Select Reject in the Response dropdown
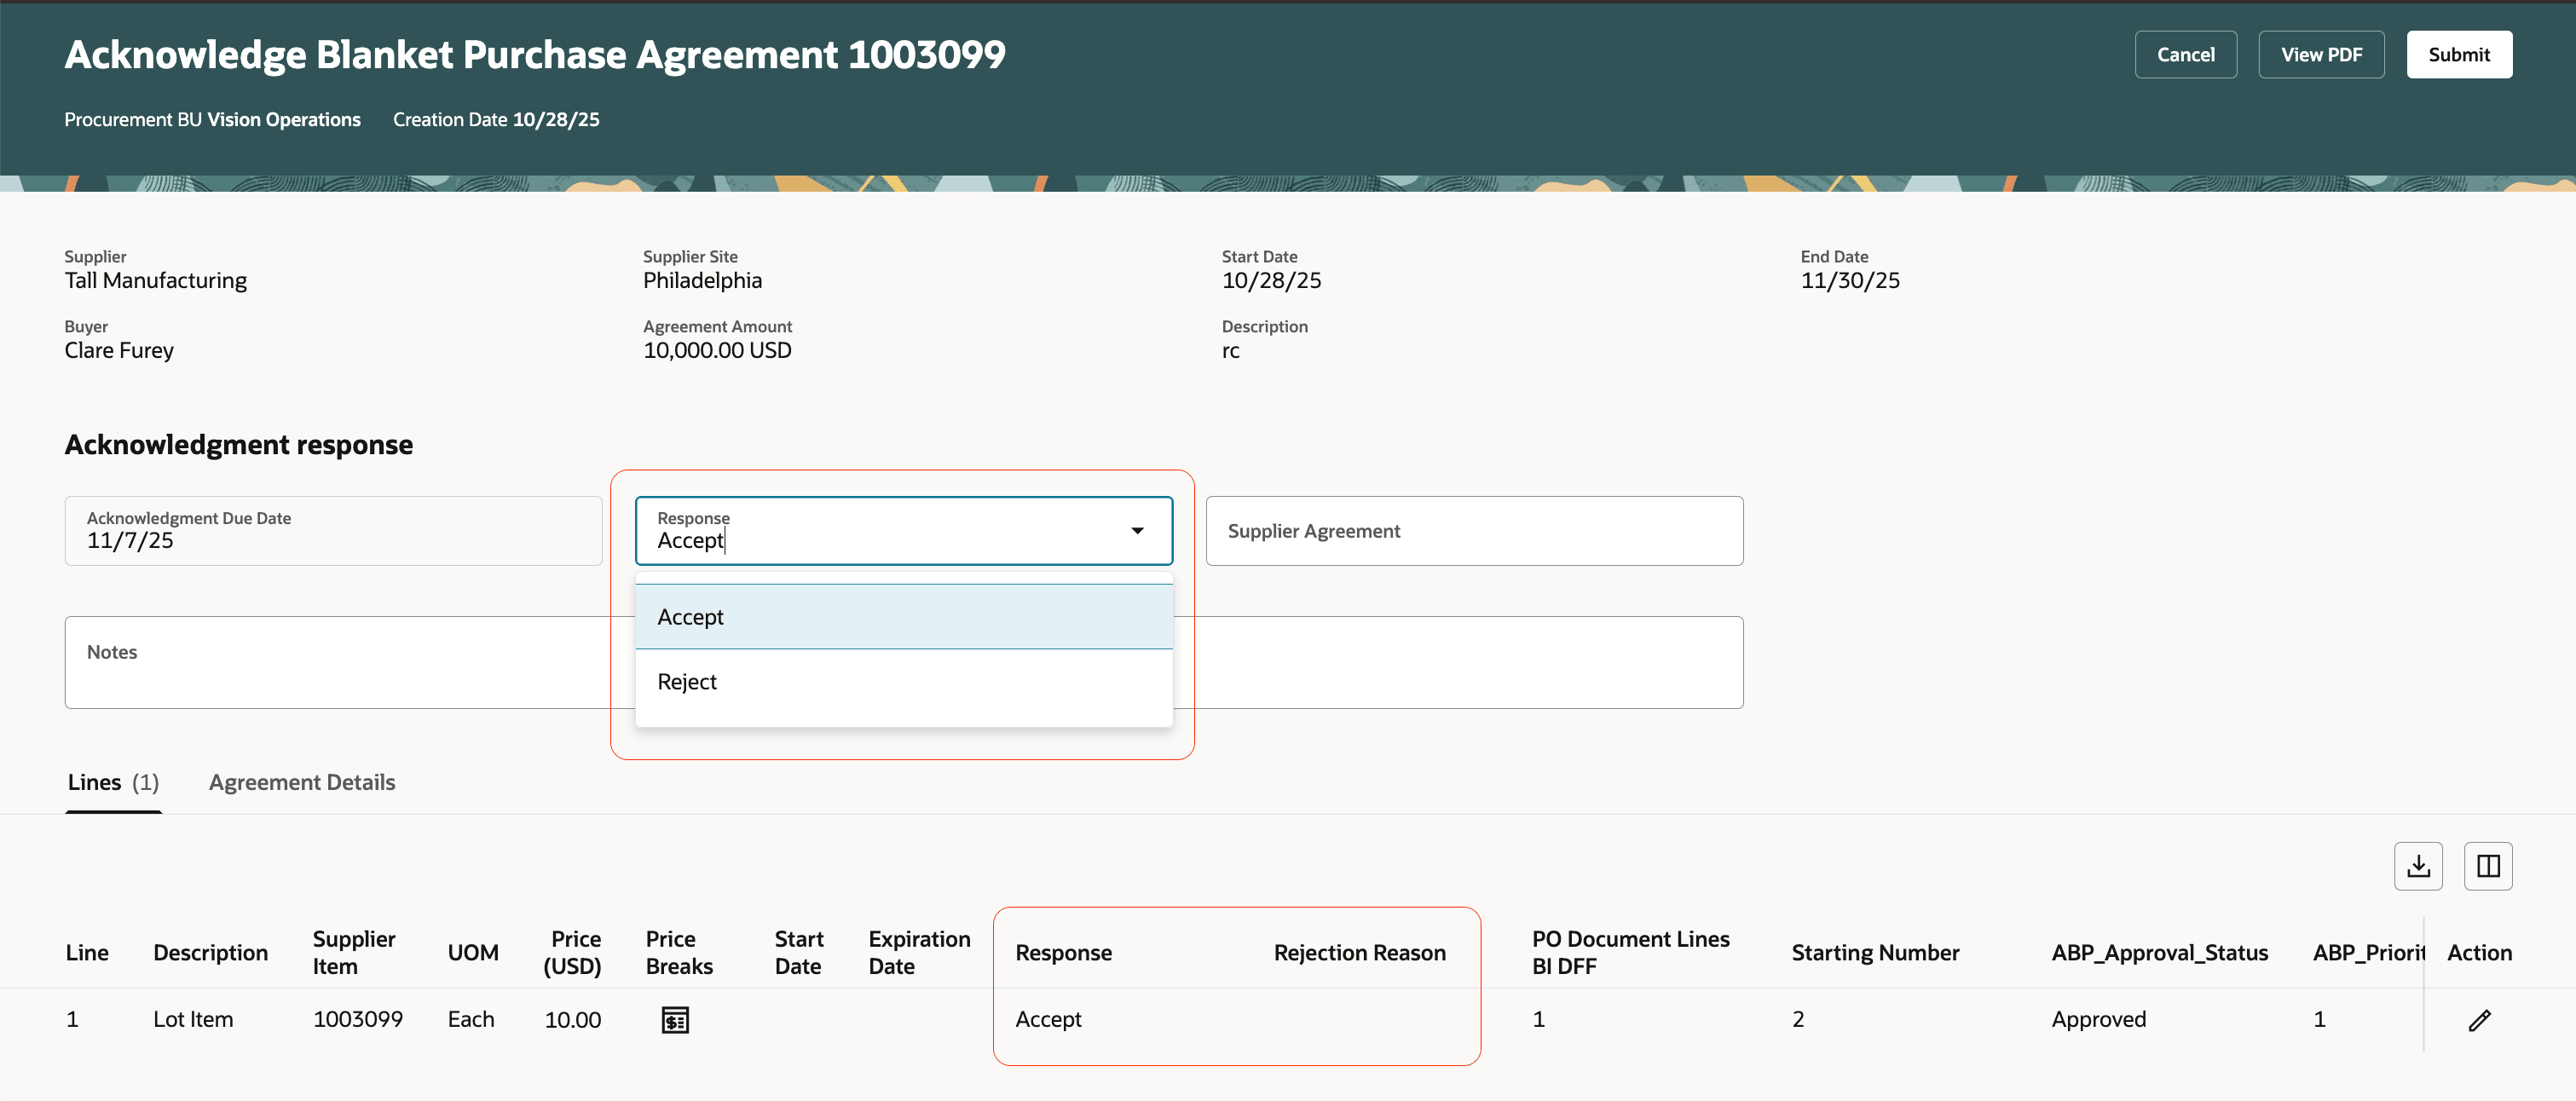This screenshot has height=1101, width=2576. pos(687,681)
